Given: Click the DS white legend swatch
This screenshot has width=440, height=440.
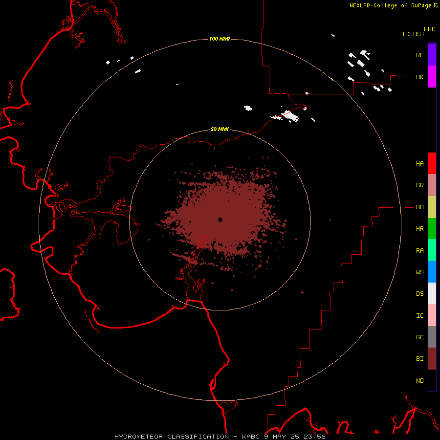Looking at the screenshot, I should pos(432,293).
